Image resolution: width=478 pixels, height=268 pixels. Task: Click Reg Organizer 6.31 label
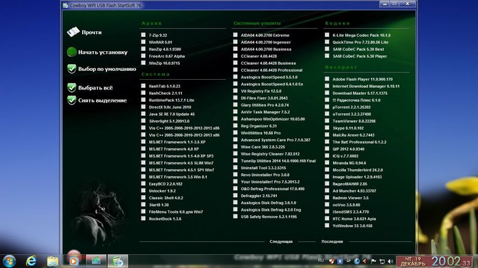[258, 126]
